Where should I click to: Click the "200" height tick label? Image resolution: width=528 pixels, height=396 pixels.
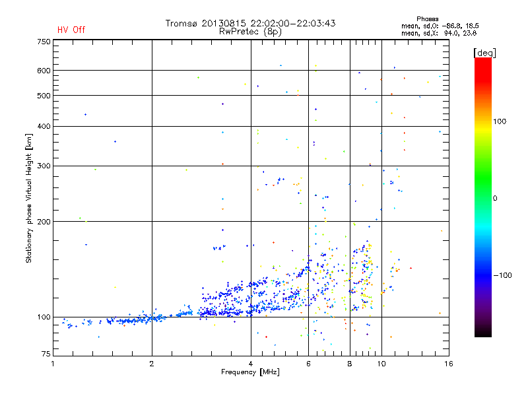44,222
